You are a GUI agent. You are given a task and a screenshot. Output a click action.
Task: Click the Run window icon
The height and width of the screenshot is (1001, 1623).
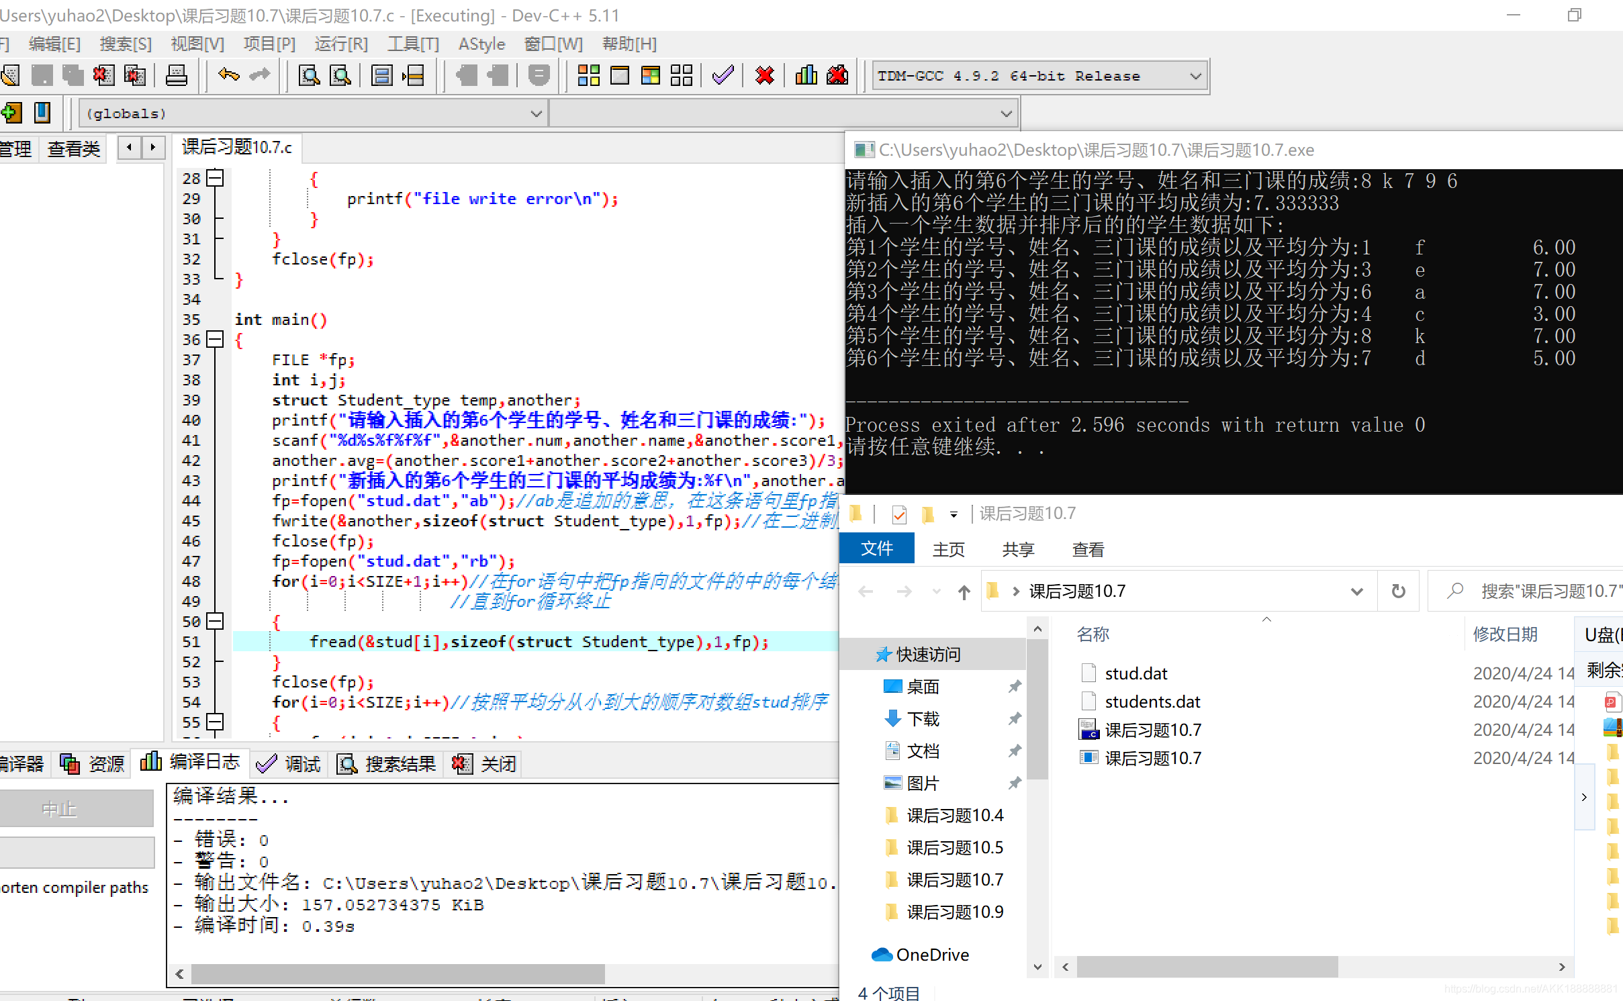click(620, 75)
